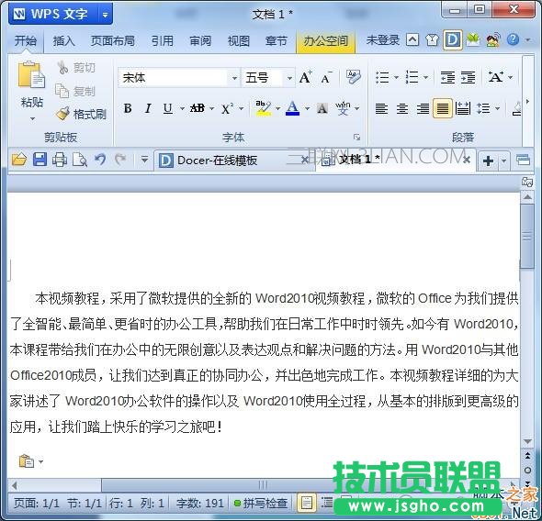Click the Print Preview icon

(80, 161)
